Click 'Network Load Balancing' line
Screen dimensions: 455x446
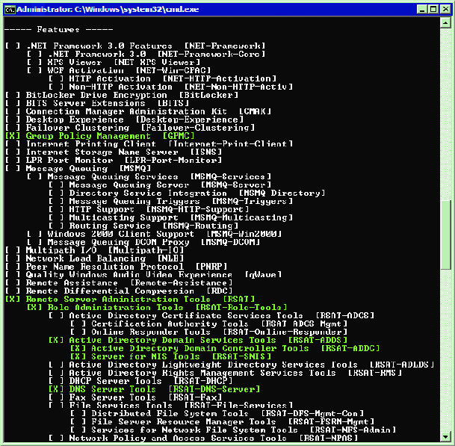95,258
